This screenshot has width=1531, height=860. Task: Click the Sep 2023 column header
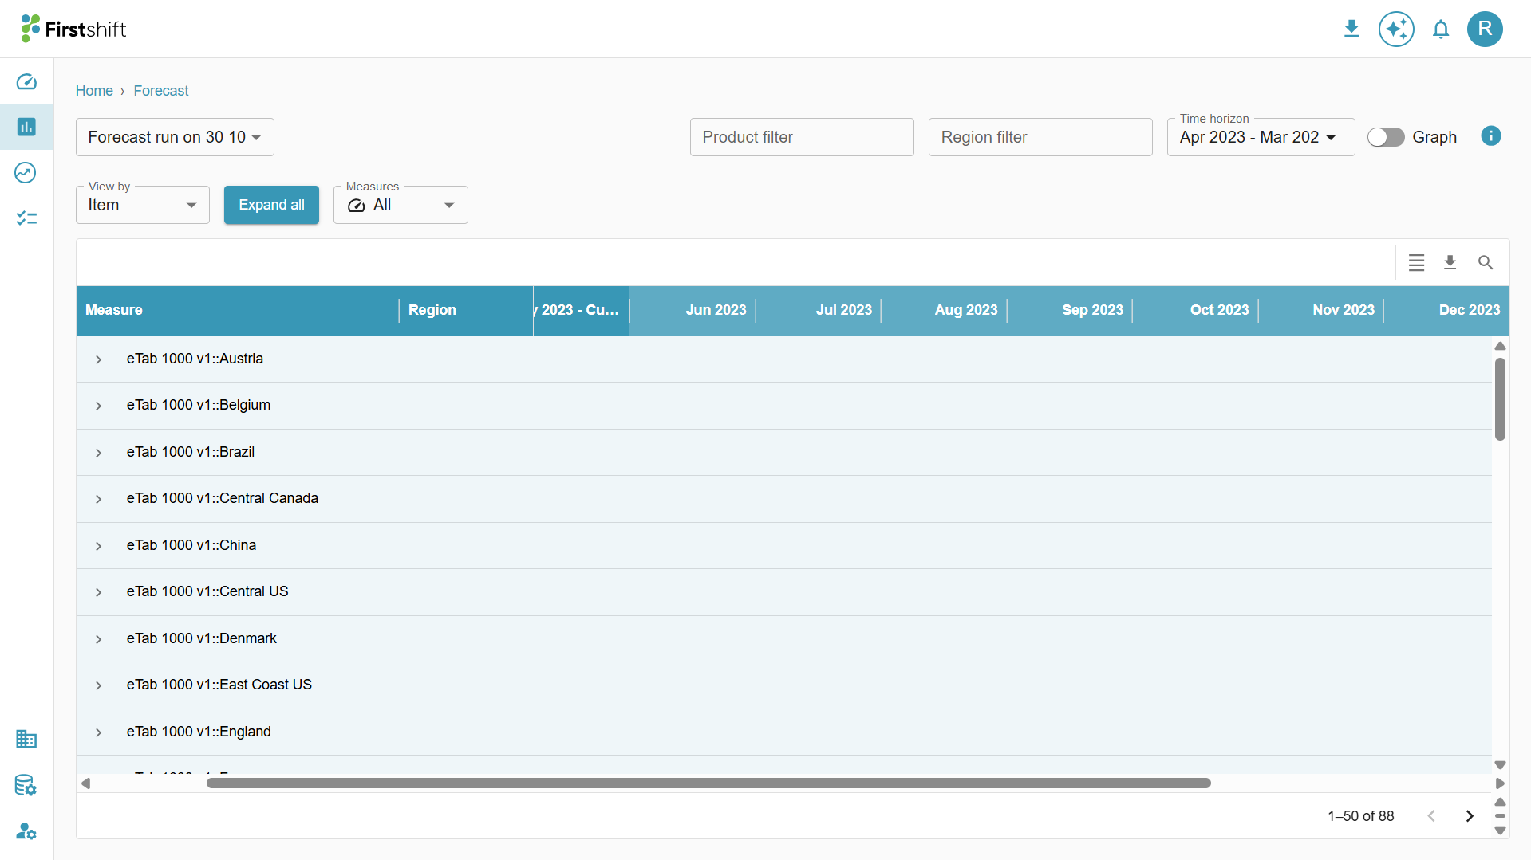tap(1070, 310)
